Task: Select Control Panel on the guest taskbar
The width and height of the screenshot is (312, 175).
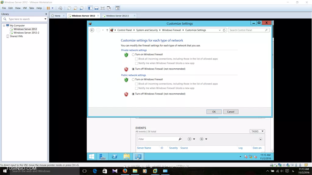Action: pyautogui.click(x=138, y=156)
